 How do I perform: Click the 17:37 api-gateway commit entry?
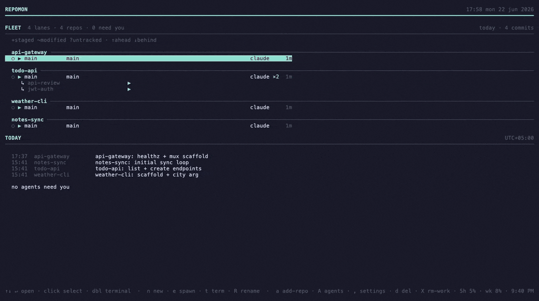click(x=109, y=156)
